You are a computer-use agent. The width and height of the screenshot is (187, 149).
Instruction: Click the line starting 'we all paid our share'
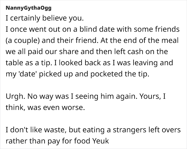(87, 52)
